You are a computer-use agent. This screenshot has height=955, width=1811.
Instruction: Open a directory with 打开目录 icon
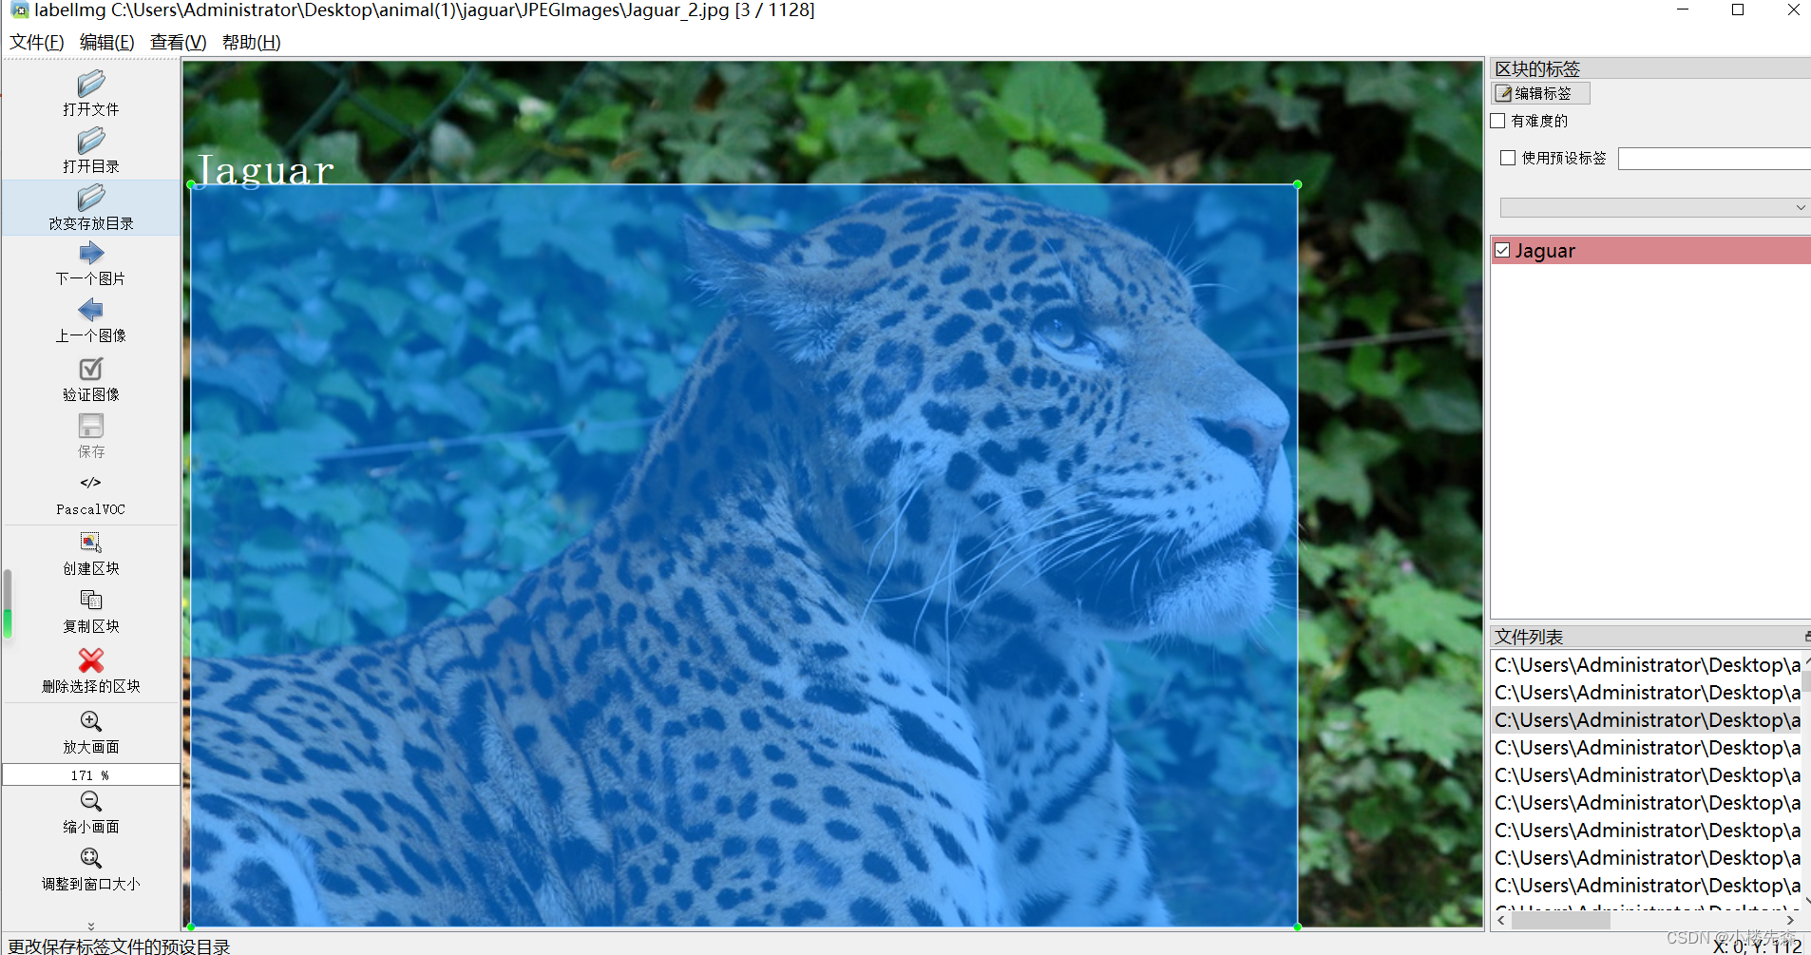pyautogui.click(x=91, y=141)
